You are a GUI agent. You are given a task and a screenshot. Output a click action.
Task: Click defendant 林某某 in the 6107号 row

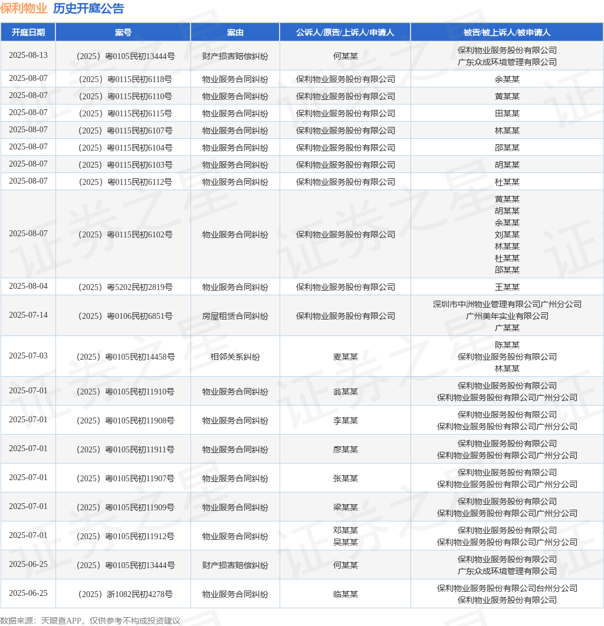click(x=507, y=131)
